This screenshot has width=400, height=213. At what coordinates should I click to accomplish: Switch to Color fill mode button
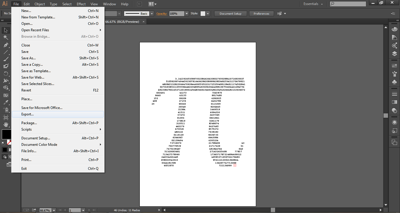pos(4,150)
